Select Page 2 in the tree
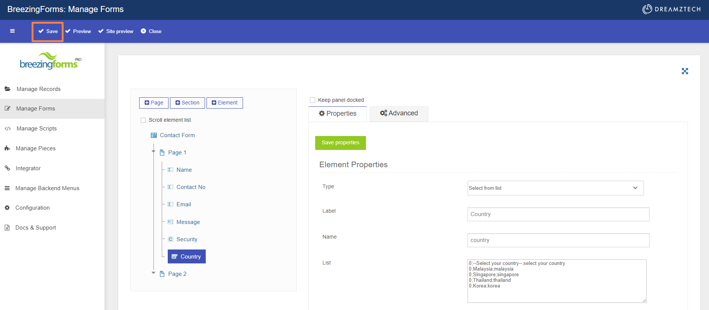The height and width of the screenshot is (310, 709). [x=177, y=274]
